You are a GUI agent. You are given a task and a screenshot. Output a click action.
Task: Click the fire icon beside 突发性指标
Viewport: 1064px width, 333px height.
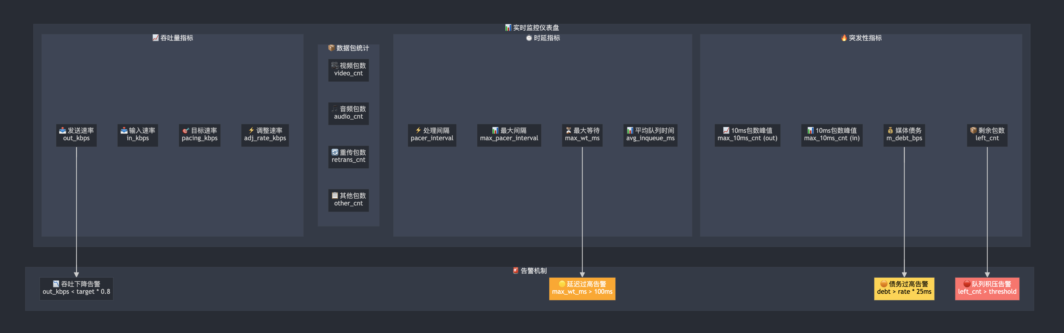[x=844, y=38]
